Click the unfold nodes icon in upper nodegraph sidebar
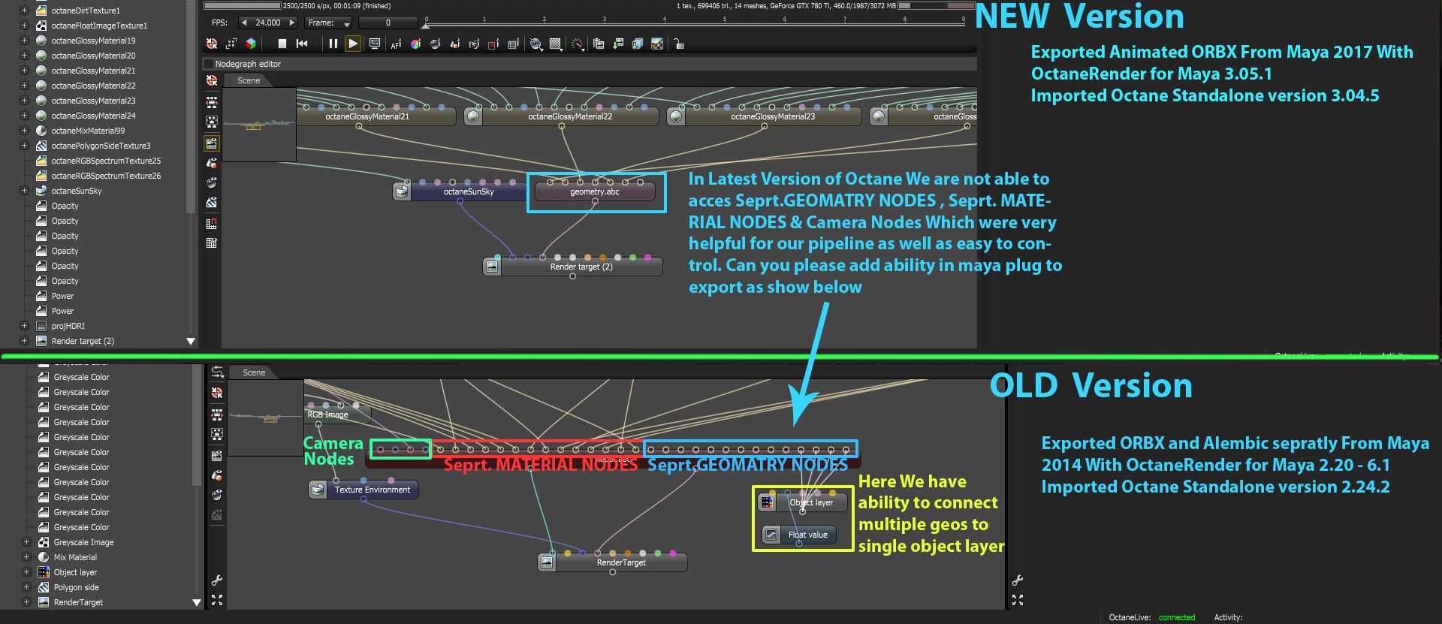This screenshot has width=1442, height=624. (212, 102)
